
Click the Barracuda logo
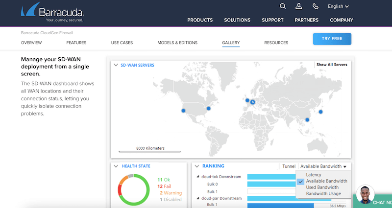[x=52, y=12]
